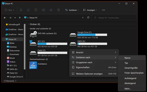Click the Paste clipboard icon in toolbar
This screenshot has height=92, width=147.
coord(36,10)
